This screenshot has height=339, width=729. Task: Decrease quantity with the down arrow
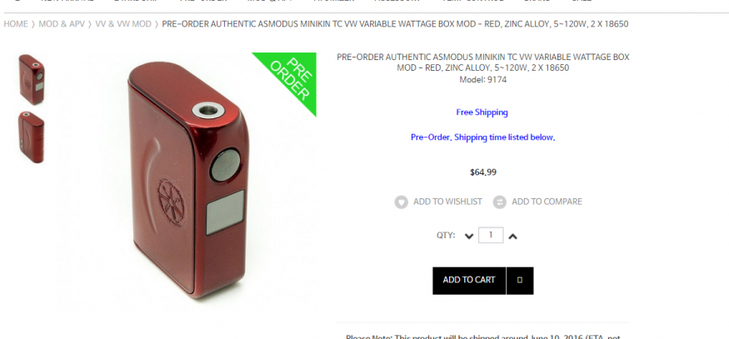tap(468, 237)
